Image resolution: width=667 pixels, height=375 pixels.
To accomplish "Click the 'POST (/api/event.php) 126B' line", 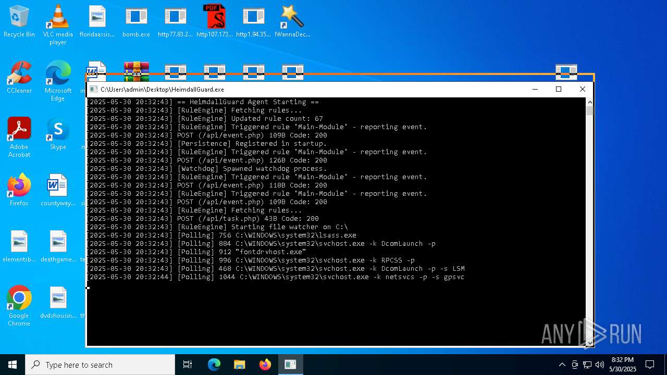I will click(207, 160).
